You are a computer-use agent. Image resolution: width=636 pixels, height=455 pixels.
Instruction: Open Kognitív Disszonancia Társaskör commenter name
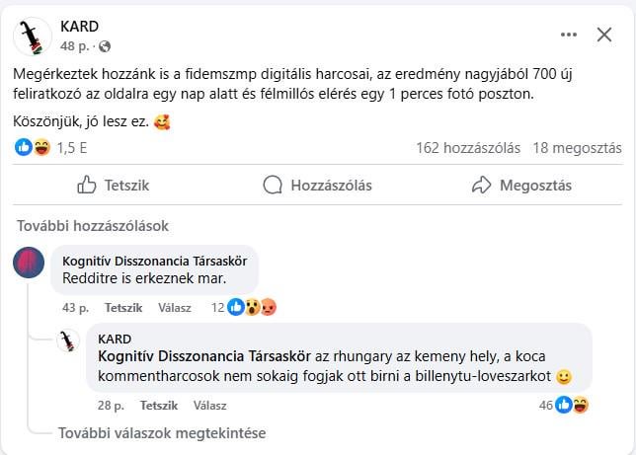pyautogui.click(x=154, y=262)
